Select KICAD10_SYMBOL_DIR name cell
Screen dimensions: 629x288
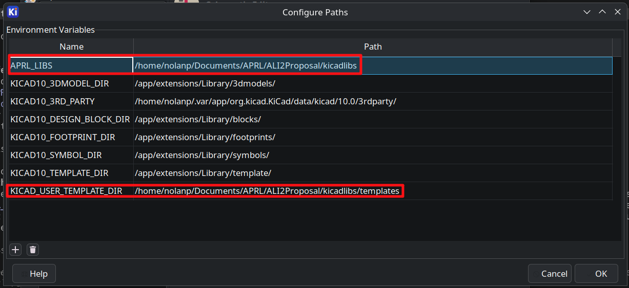(x=71, y=155)
